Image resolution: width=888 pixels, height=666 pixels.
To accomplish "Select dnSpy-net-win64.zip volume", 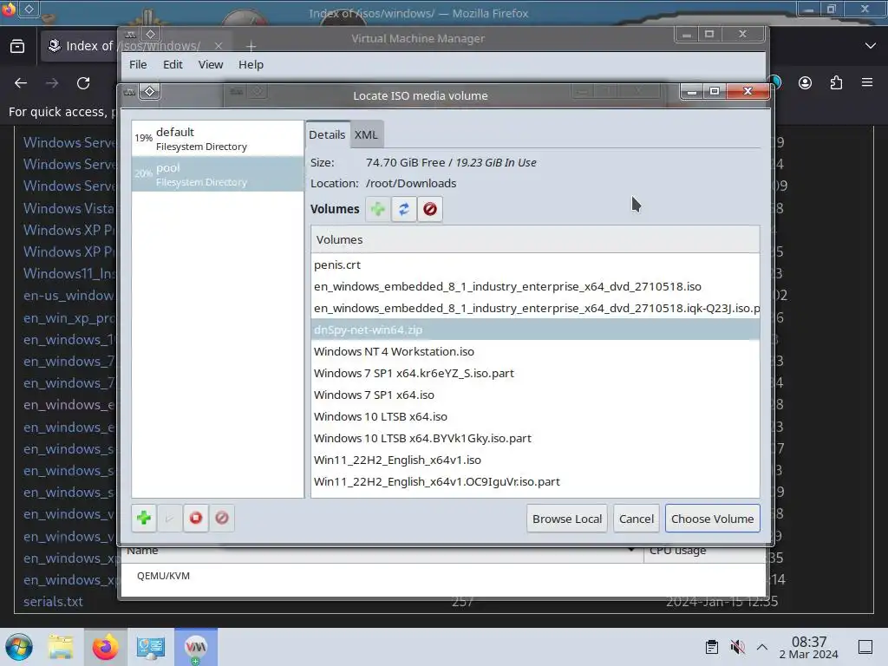I will pos(535,330).
